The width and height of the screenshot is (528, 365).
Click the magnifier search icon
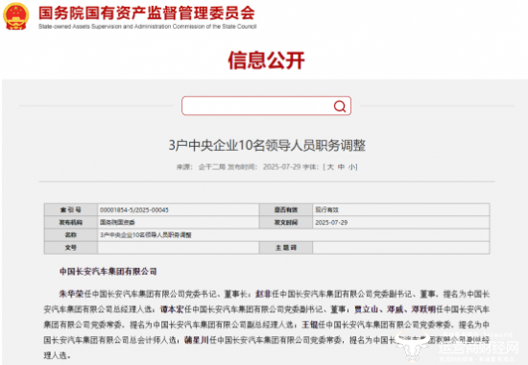tap(340, 107)
